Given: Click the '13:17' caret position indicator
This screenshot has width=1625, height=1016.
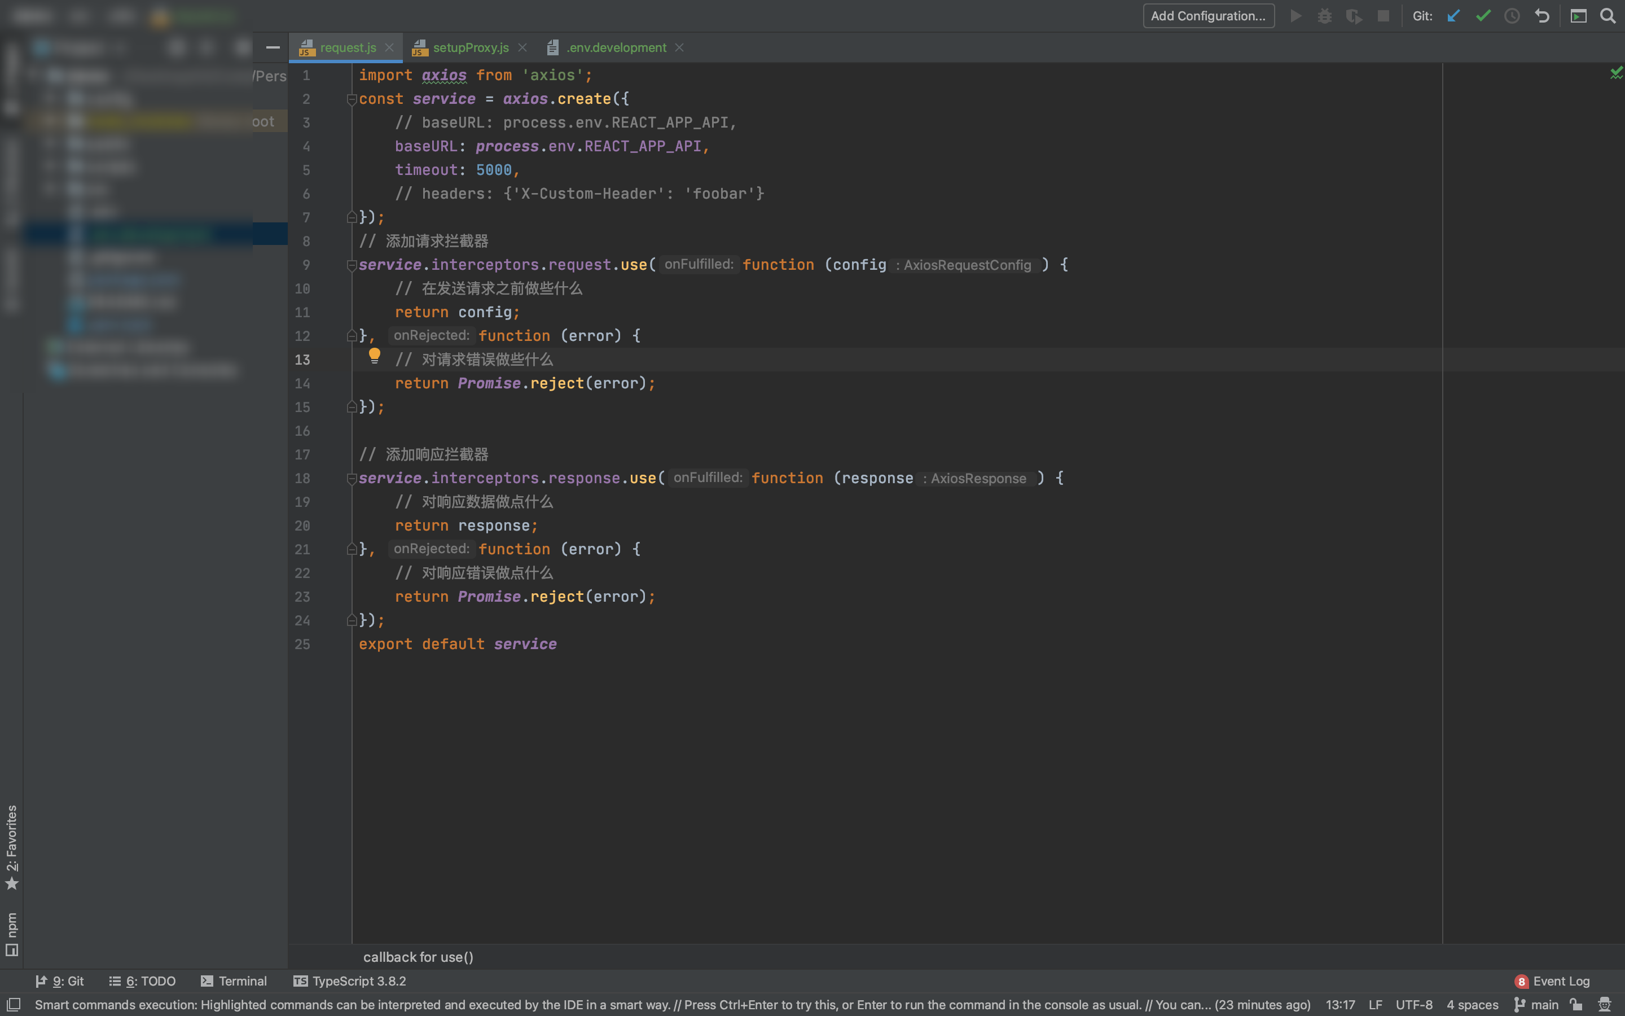Looking at the screenshot, I should click(x=1340, y=1005).
